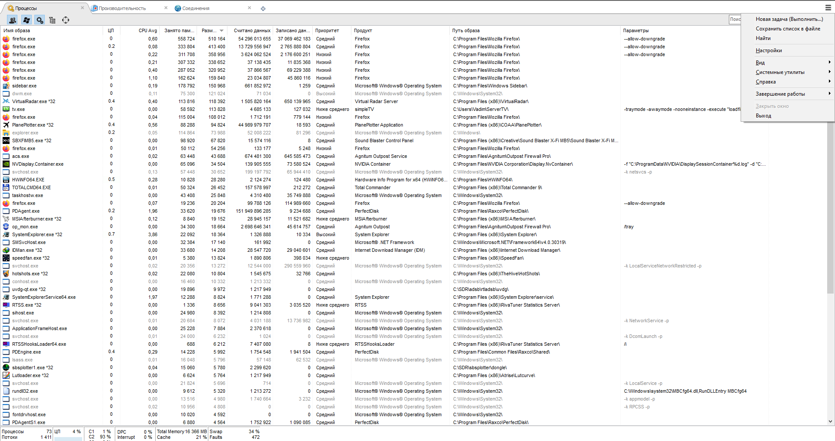Close the Процессы tab
835x441 pixels.
[83, 8]
